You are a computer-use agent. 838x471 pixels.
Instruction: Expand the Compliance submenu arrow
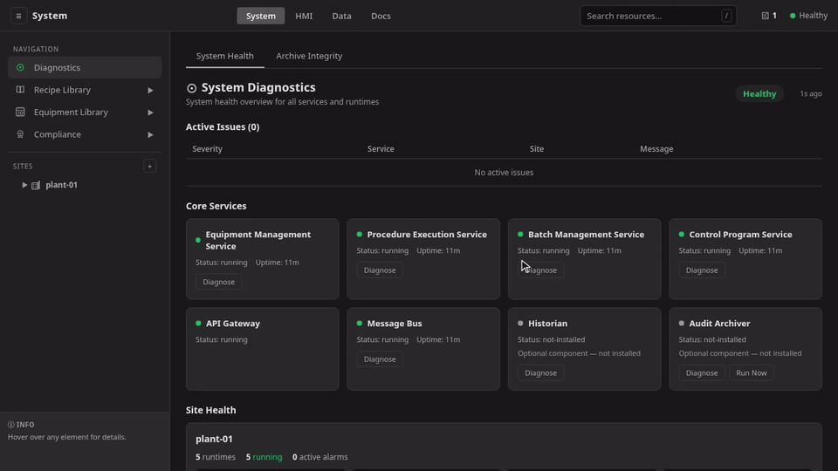(150, 135)
